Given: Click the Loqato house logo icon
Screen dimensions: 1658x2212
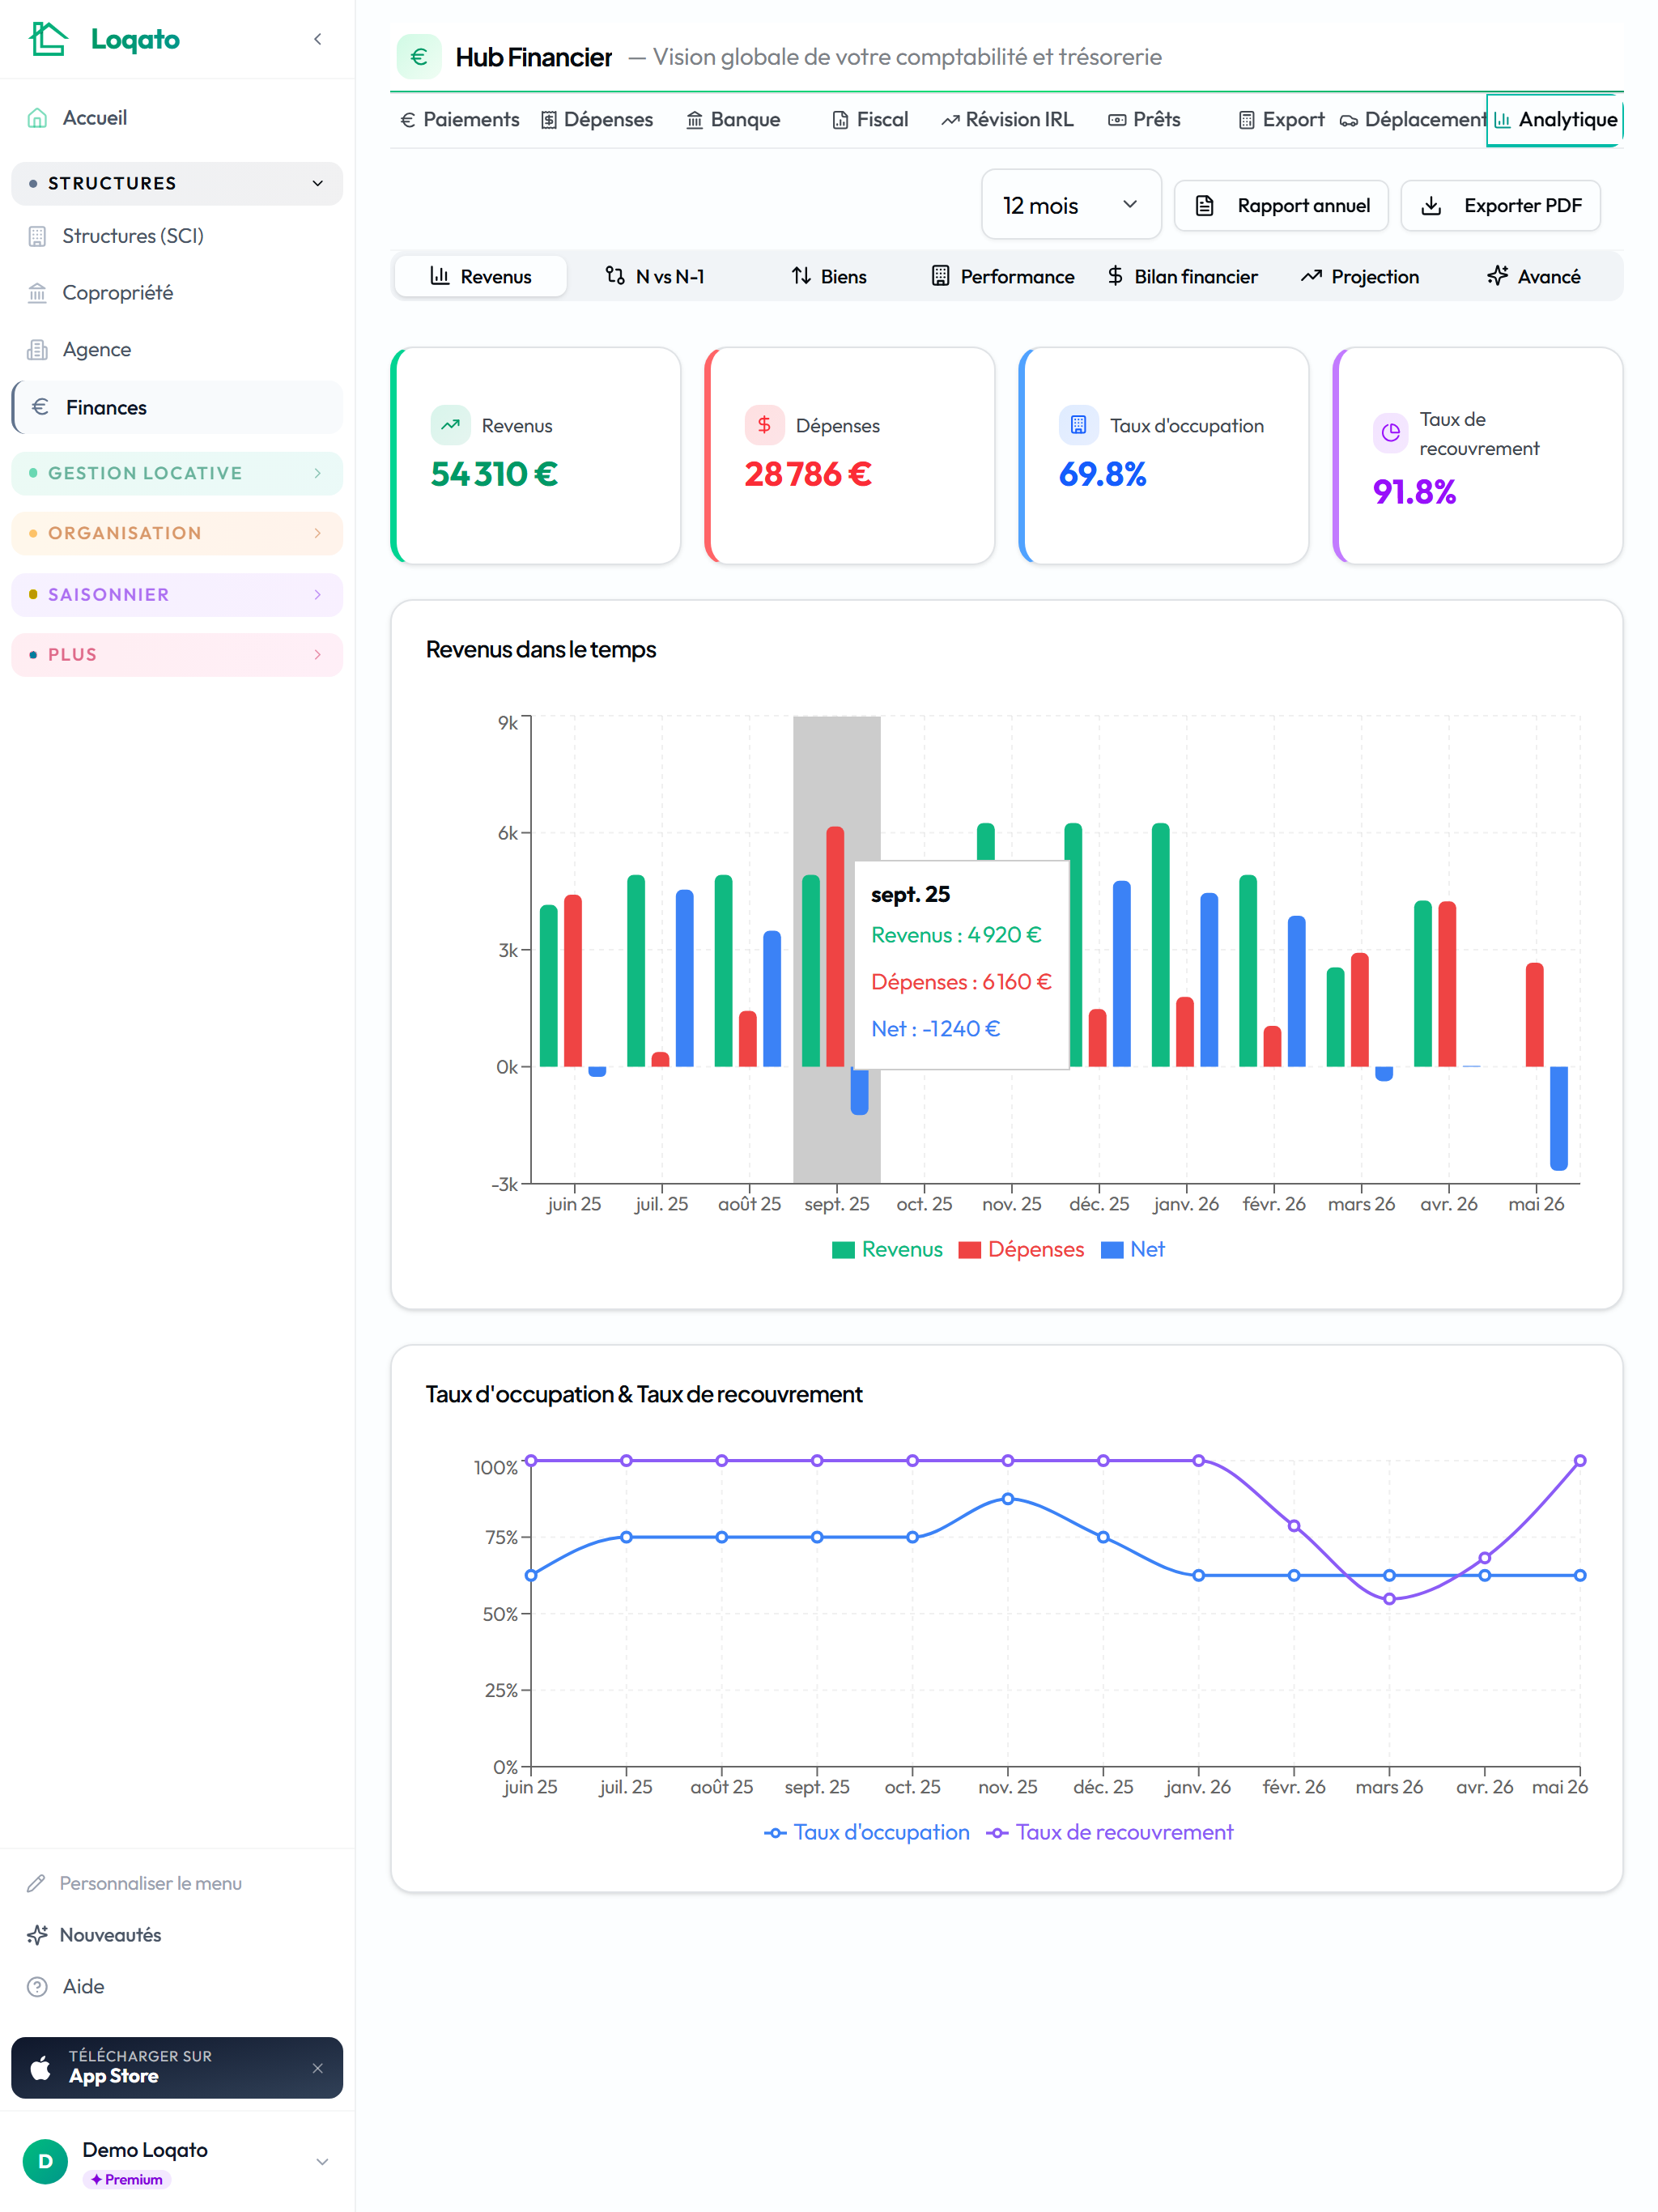Looking at the screenshot, I should [48, 39].
